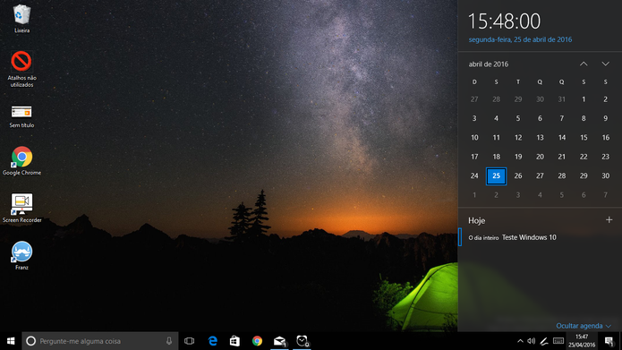The height and width of the screenshot is (350, 622).
Task: Open Microsoft Edge from the taskbar
Action: tap(213, 341)
